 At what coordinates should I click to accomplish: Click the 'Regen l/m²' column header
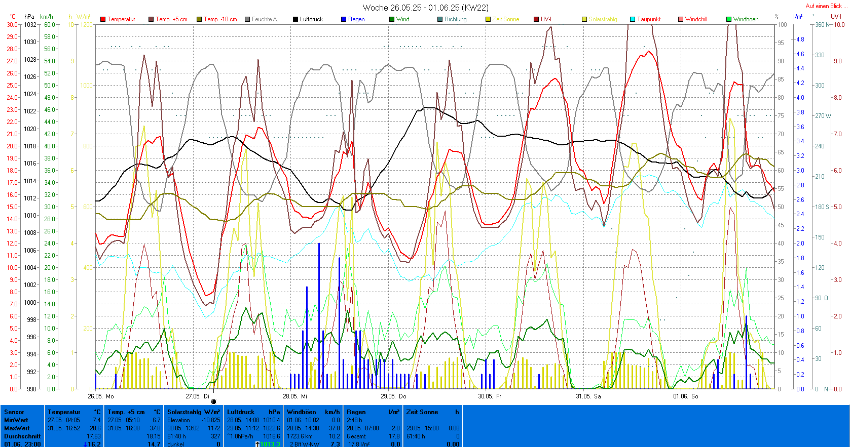point(373,412)
